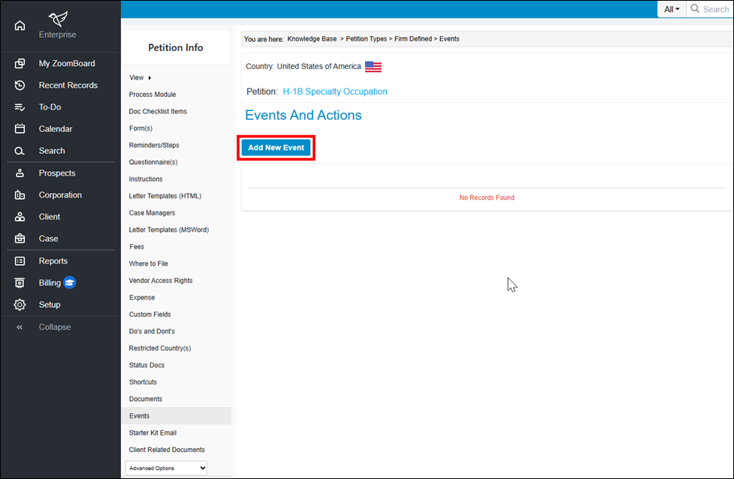Open My ZoomBoard icon

coord(20,64)
